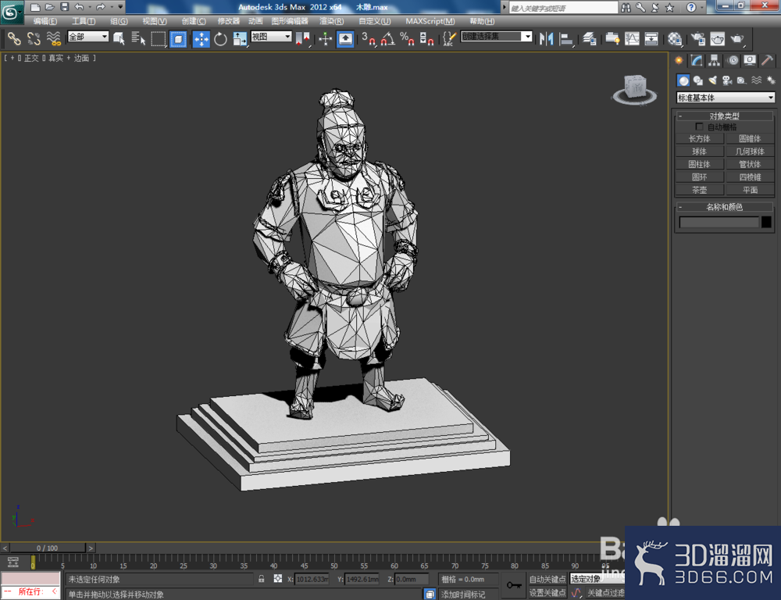Open the 编辑(E) menu
Image resolution: width=781 pixels, height=600 pixels.
click(45, 21)
